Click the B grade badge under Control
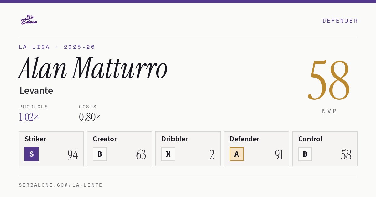Screen dimensions: 376x197 coord(305,154)
